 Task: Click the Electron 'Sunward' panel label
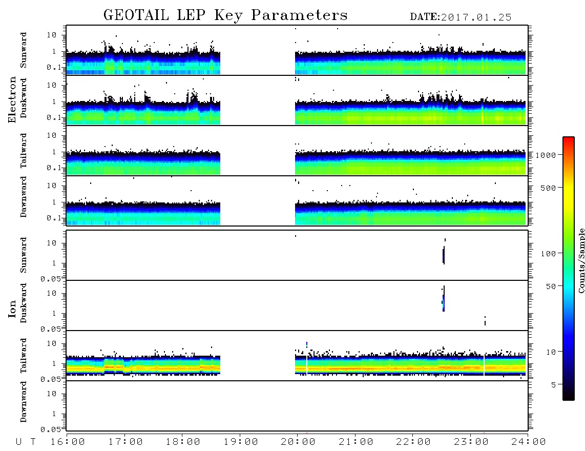(x=24, y=50)
